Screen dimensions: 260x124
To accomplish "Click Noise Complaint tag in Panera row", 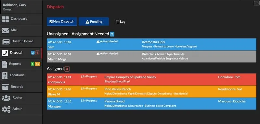I will [x=166, y=106].
